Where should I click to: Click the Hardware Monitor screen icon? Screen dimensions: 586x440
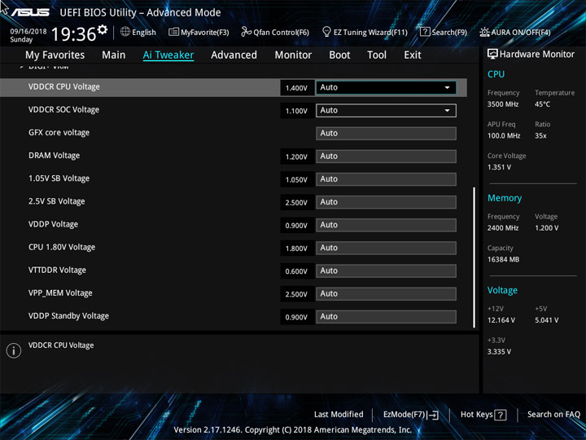492,55
